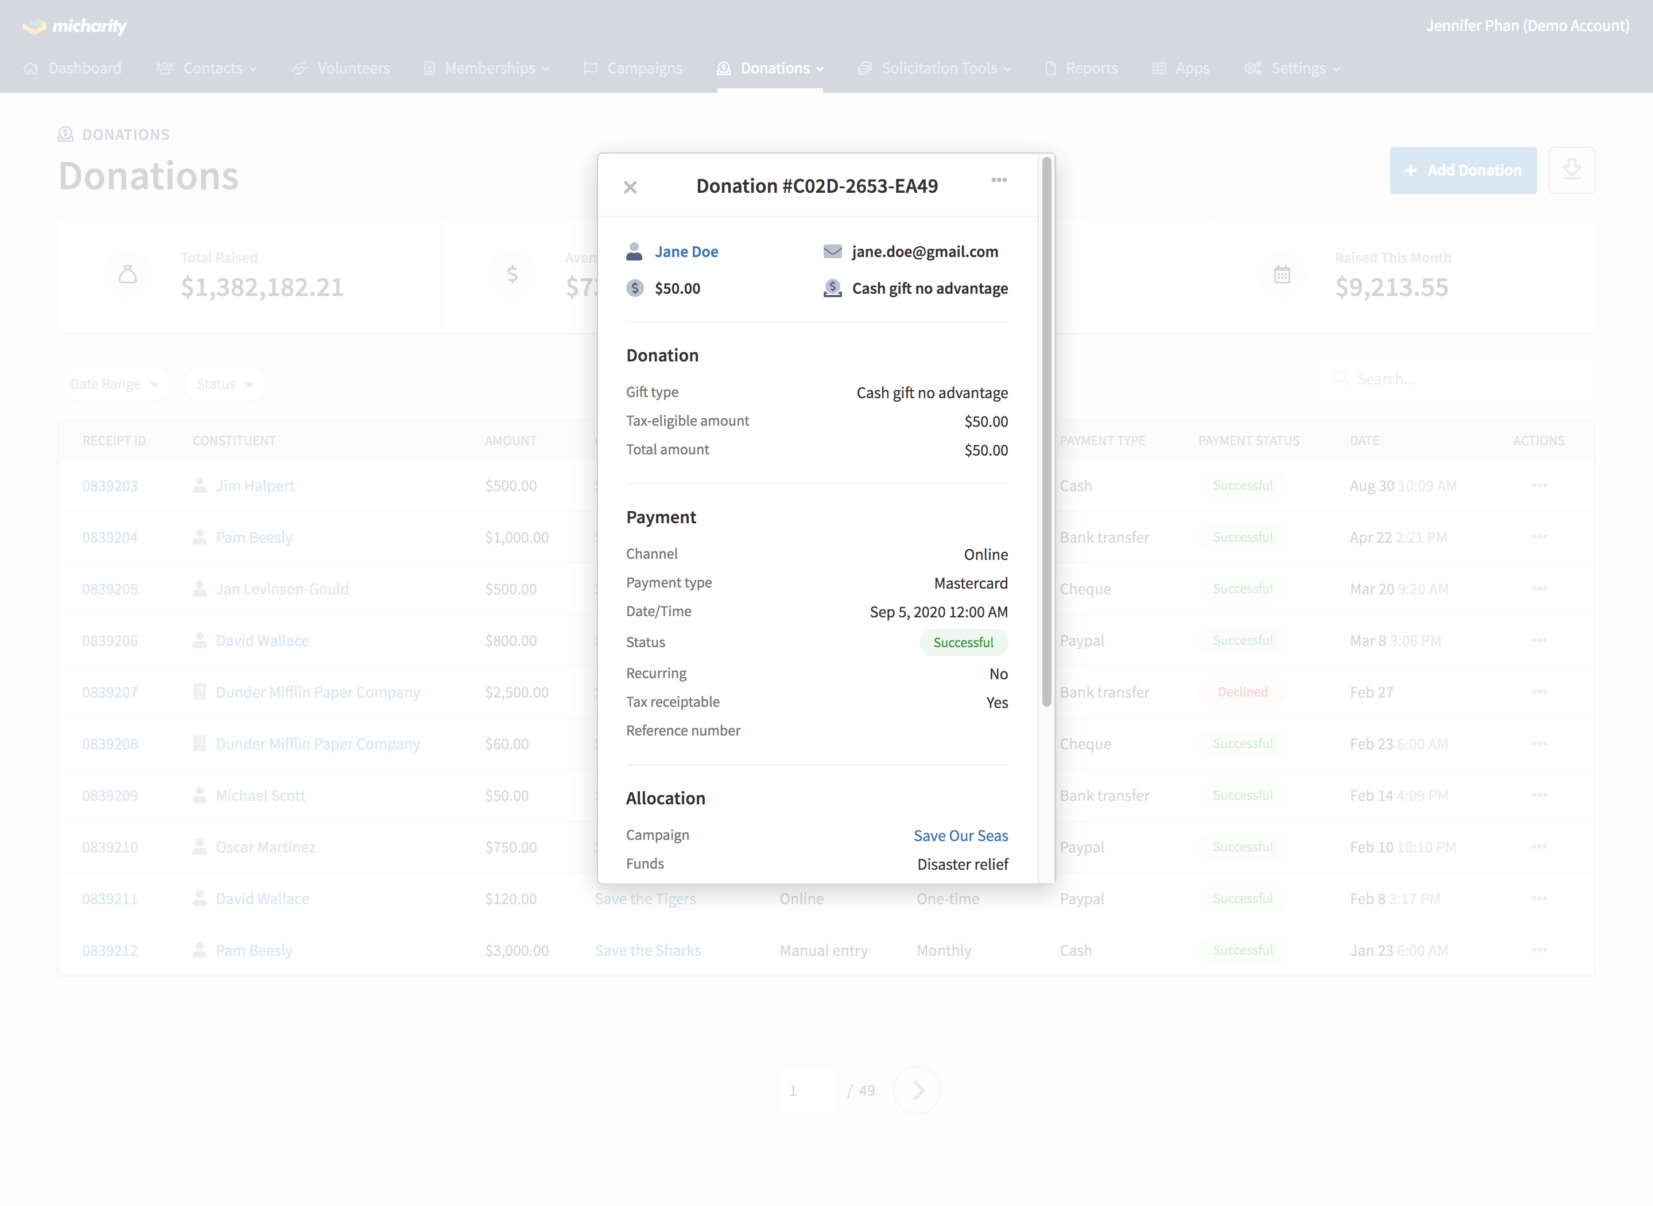
Task: Open Jane Doe's contact profile link
Action: (686, 252)
